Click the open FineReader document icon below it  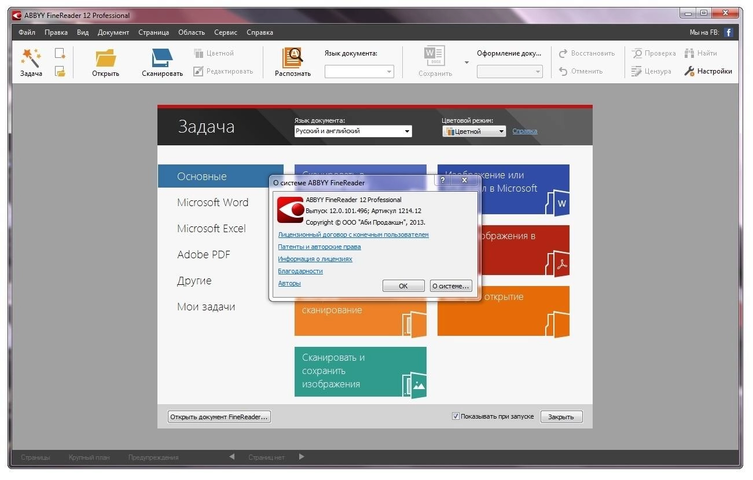60,71
